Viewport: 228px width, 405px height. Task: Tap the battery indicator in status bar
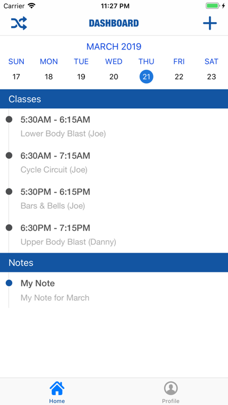coord(213,6)
